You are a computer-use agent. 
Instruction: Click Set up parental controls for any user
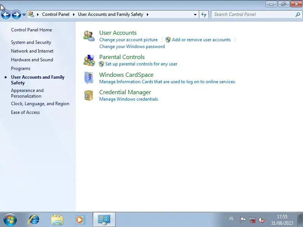coord(141,64)
